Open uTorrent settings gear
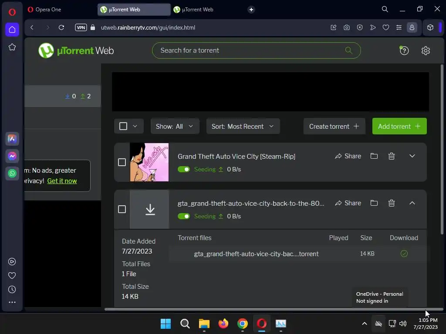 (x=426, y=50)
